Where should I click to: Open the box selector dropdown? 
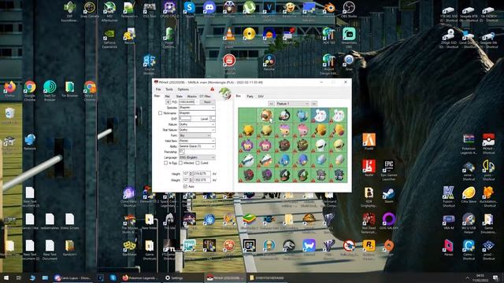292,104
